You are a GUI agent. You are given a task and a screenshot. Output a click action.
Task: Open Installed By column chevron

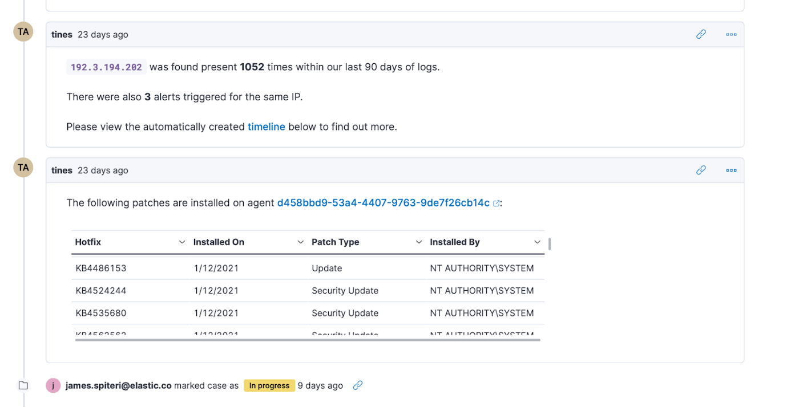coord(537,242)
